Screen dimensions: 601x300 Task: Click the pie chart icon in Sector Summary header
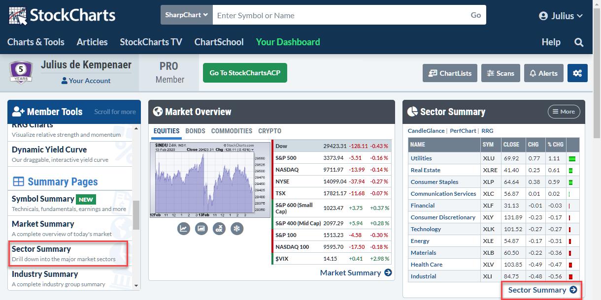pyautogui.click(x=412, y=112)
